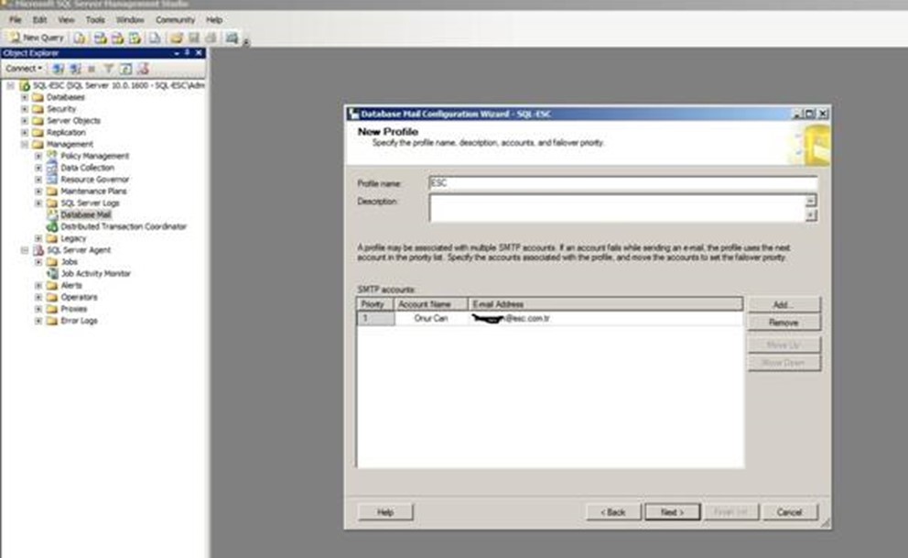Expand the Jobs folder
908x558 pixels.
38,262
